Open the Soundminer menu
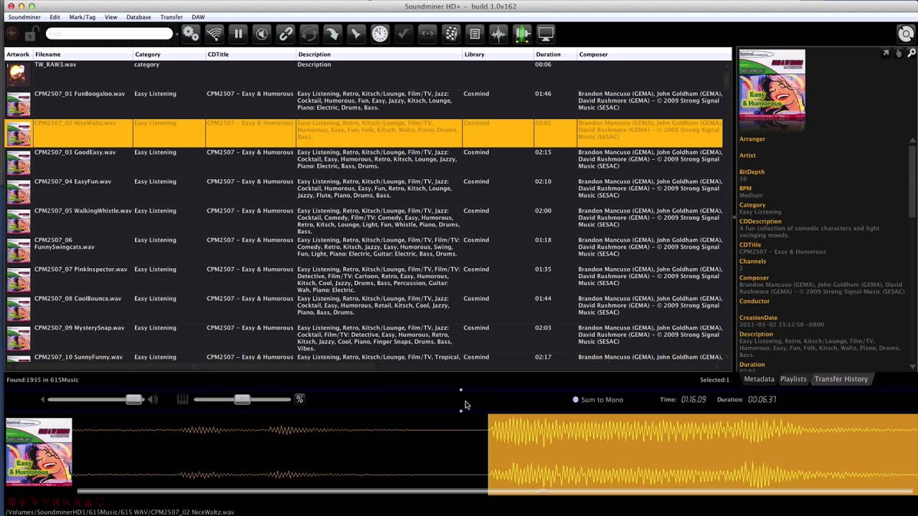This screenshot has width=918, height=516. coord(24,17)
